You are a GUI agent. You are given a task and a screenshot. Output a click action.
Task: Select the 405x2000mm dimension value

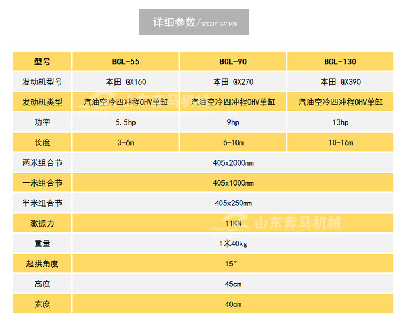pos(233,163)
